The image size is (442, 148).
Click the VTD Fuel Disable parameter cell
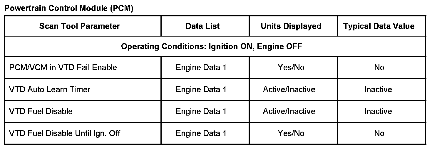tap(41, 111)
